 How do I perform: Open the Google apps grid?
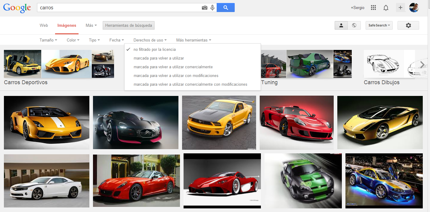(373, 8)
